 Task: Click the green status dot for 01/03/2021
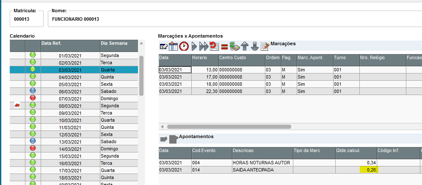pos(33,55)
